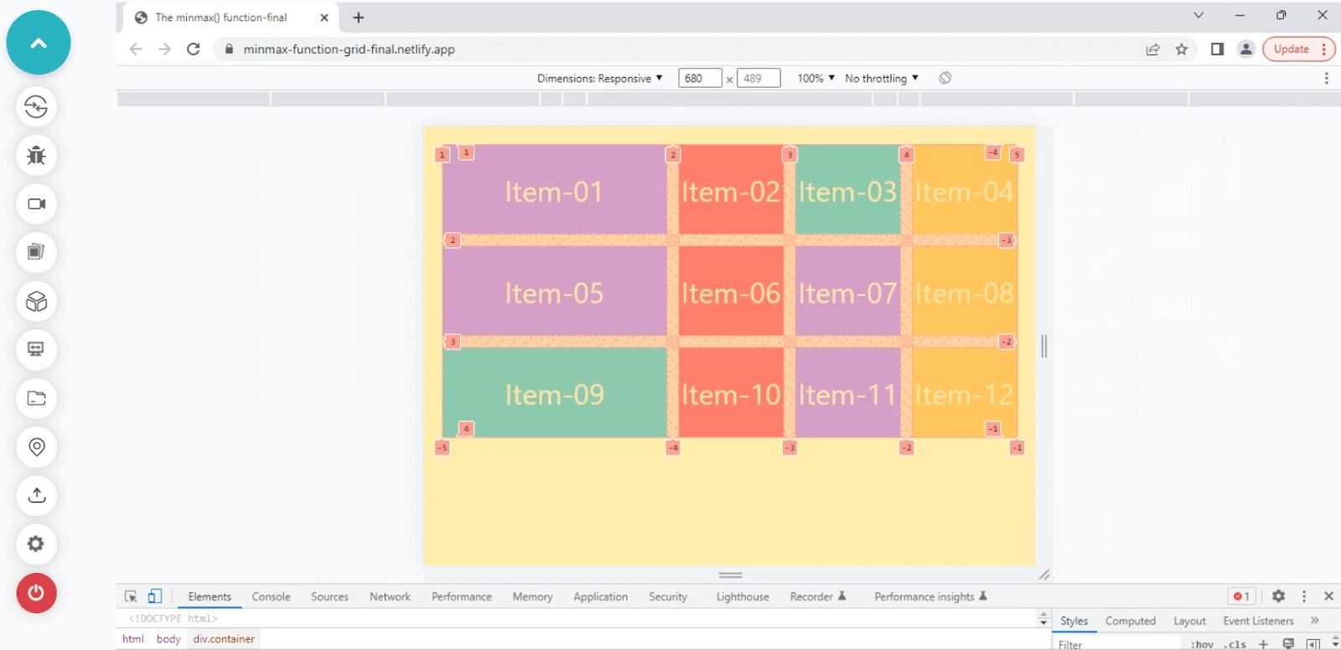The height and width of the screenshot is (650, 1341).
Task: Bookmark this page with star icon
Action: click(x=1182, y=49)
